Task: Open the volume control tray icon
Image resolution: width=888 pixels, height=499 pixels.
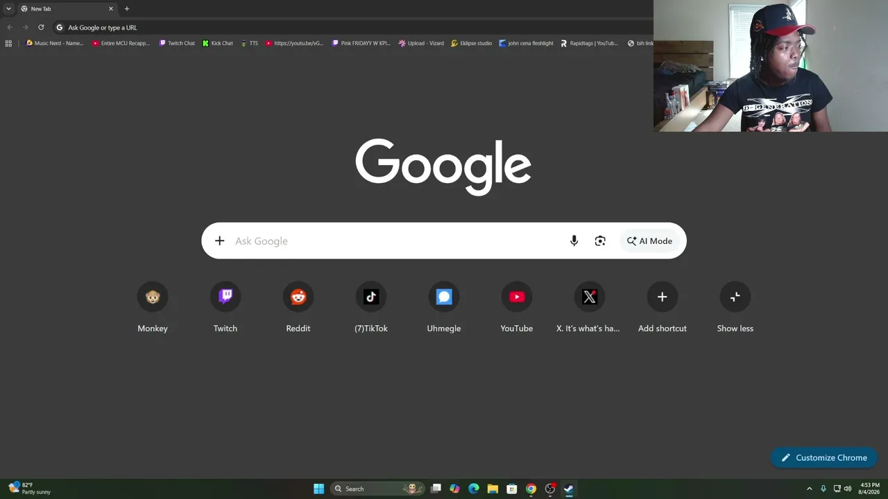Action: pos(848,489)
